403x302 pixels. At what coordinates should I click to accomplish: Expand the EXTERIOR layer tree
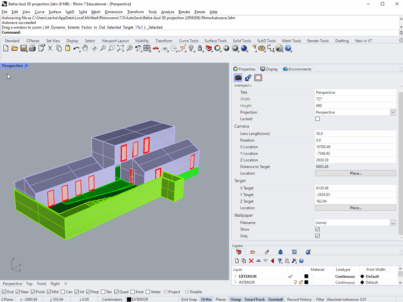[236, 277]
